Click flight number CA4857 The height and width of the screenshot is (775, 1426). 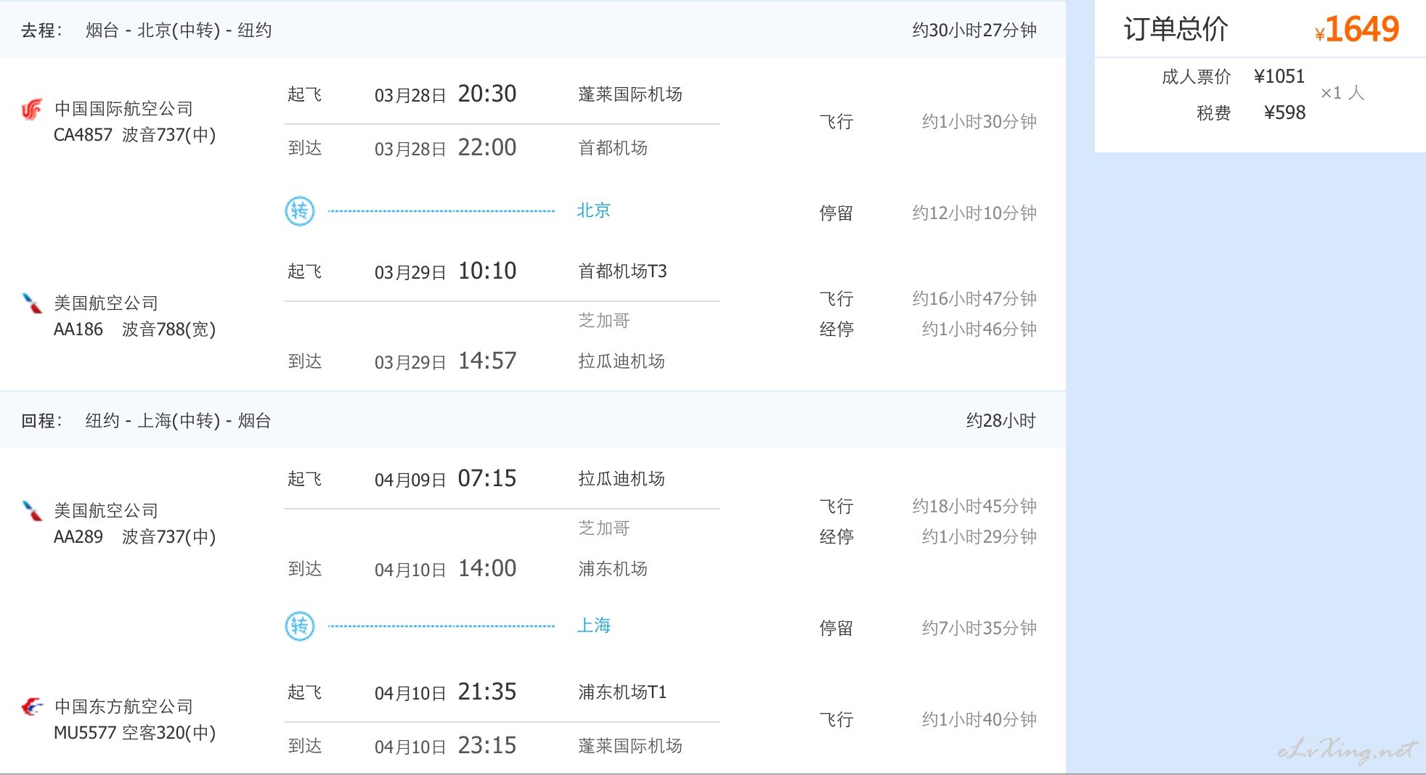point(83,135)
